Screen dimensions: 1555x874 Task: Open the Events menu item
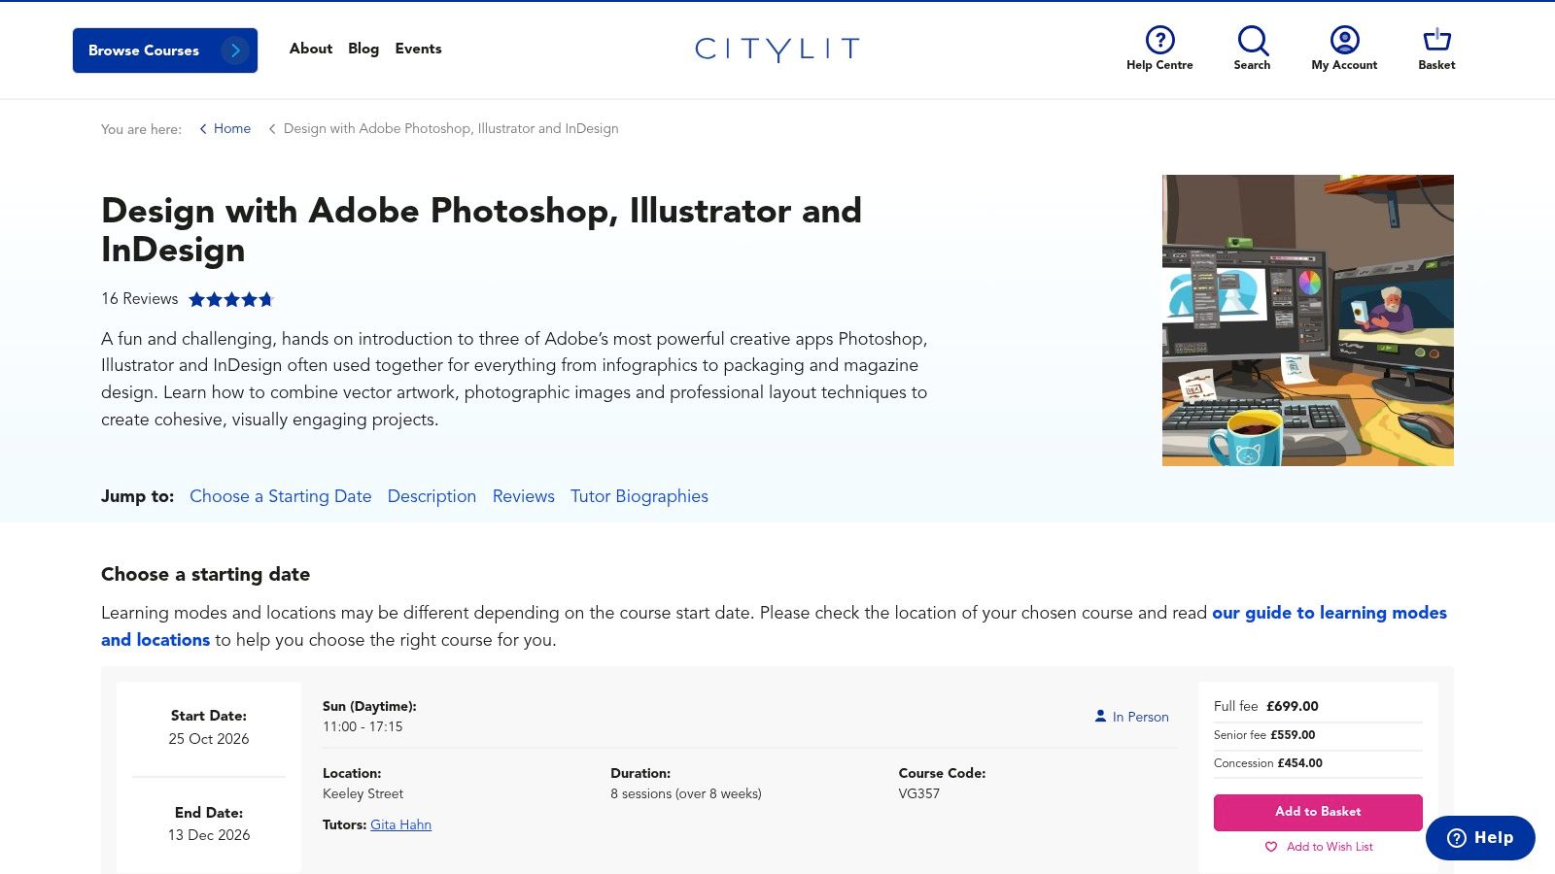click(418, 49)
